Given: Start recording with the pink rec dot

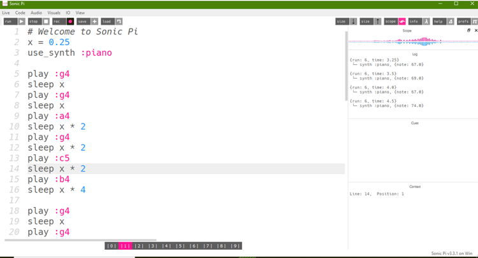Looking at the screenshot, I should click(x=70, y=21).
